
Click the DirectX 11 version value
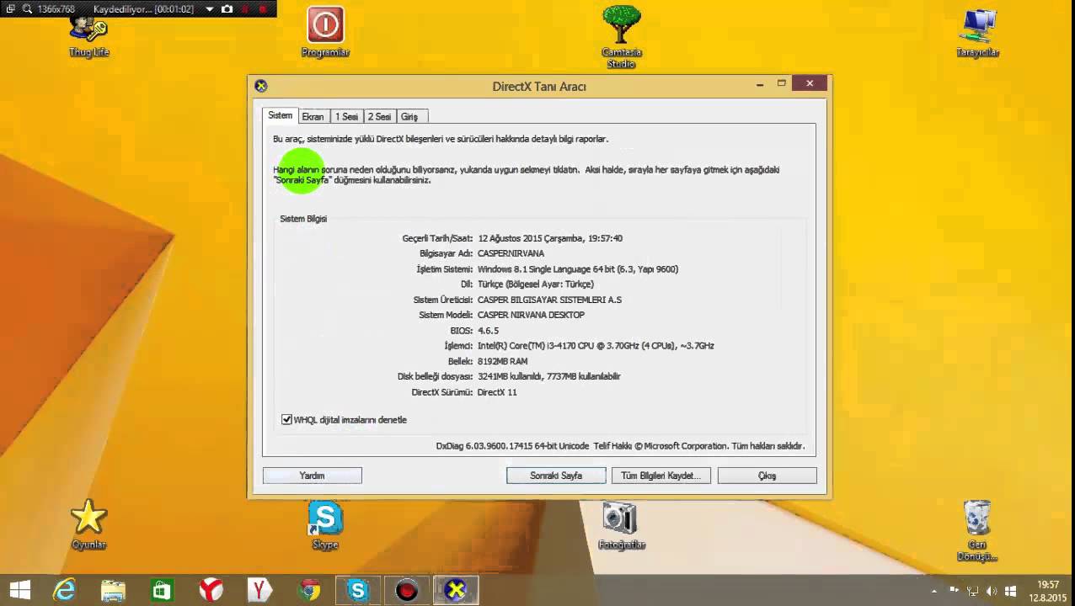click(497, 392)
